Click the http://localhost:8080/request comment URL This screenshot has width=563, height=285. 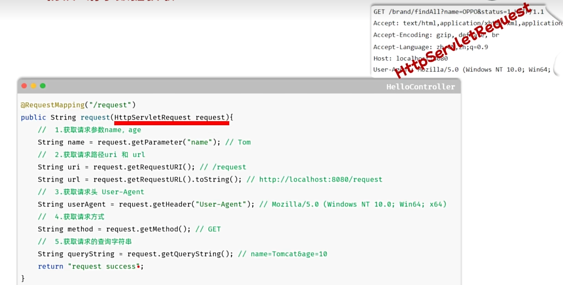pos(320,179)
